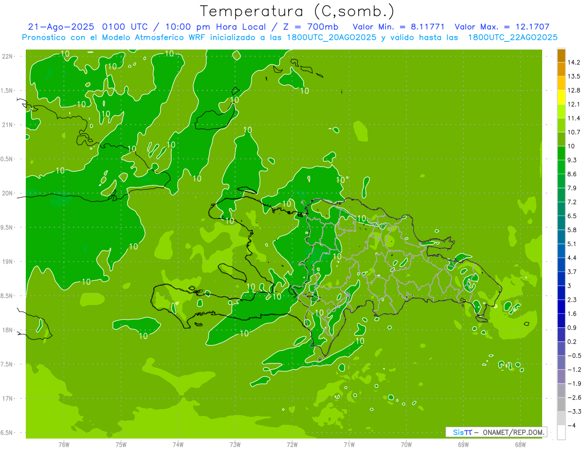584x451 pixels.
Task: Click the 20N latitude axis label
Action: click(7, 193)
